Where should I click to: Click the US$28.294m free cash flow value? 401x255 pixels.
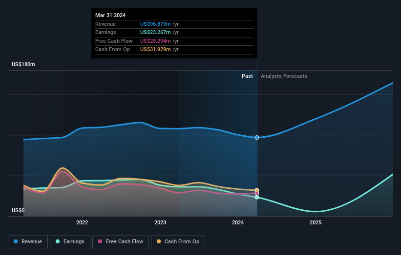(155, 41)
